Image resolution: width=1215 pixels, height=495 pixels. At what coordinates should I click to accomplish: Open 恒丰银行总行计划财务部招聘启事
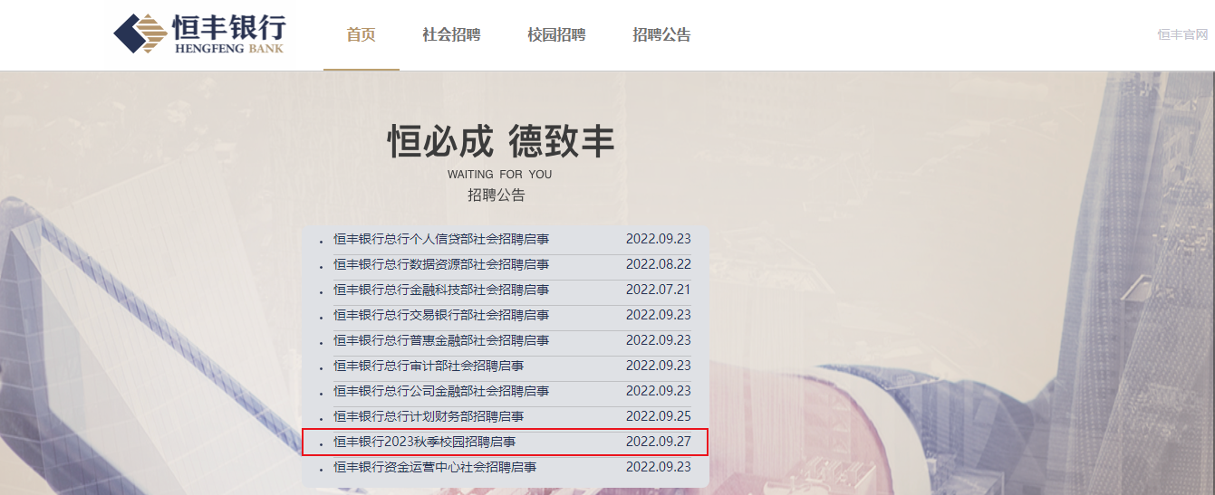pos(429,416)
